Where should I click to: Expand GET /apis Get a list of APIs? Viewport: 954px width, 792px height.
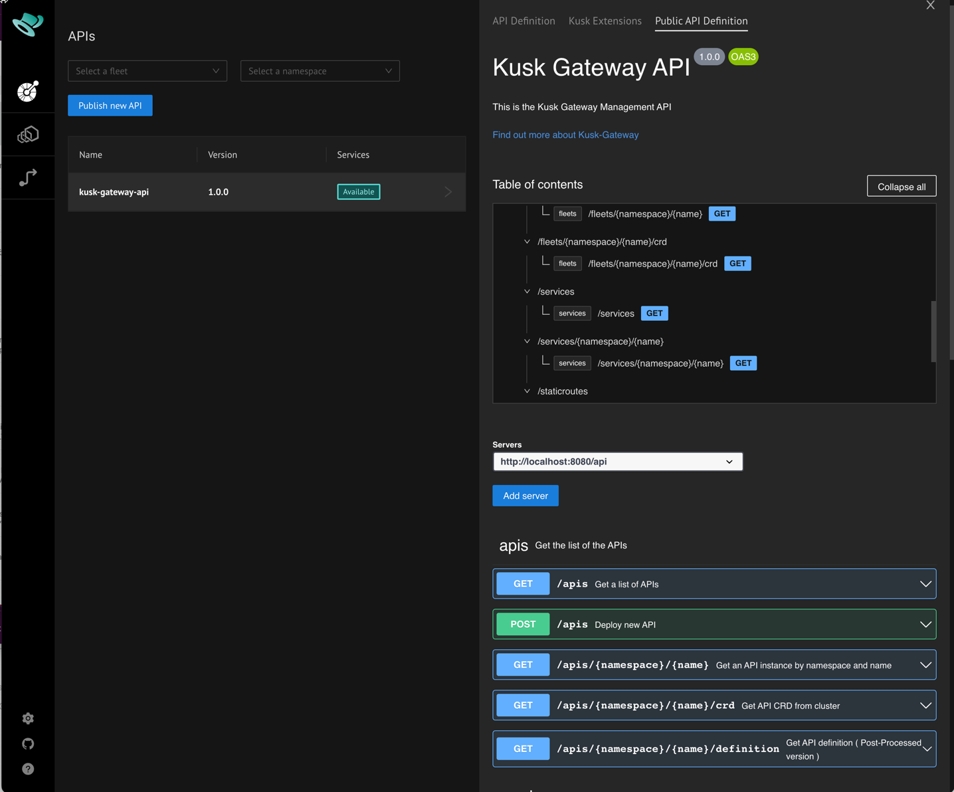(x=714, y=584)
